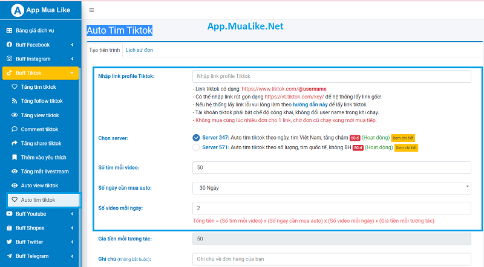Click the Auto Tim Tiktok page heading

(x=119, y=30)
